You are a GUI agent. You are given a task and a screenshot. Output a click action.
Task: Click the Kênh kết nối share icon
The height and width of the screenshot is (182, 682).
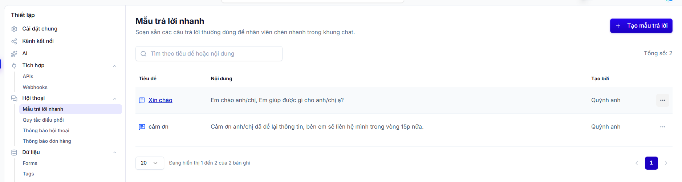tap(14, 41)
